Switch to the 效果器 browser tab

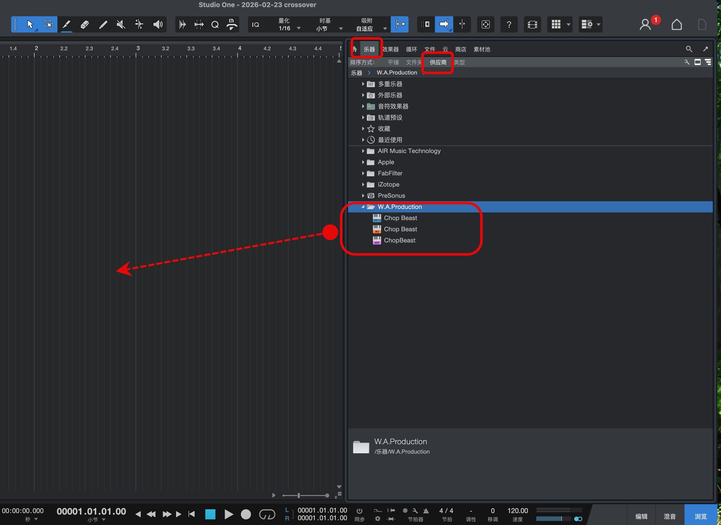pyautogui.click(x=391, y=50)
